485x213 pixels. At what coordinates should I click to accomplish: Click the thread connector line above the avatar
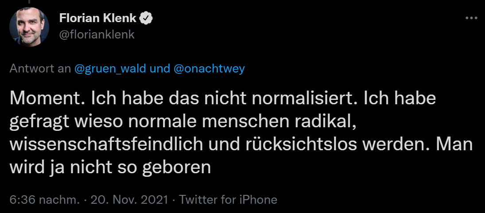coord(29,1)
